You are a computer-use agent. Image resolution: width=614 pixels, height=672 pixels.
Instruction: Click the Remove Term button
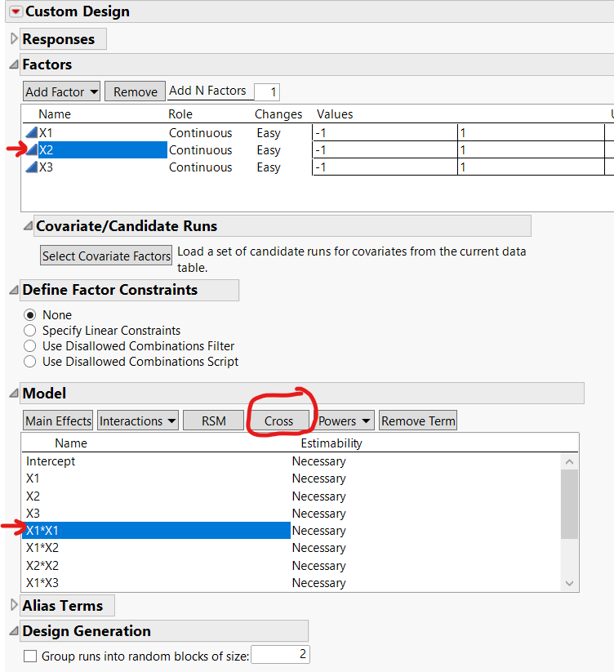point(417,420)
